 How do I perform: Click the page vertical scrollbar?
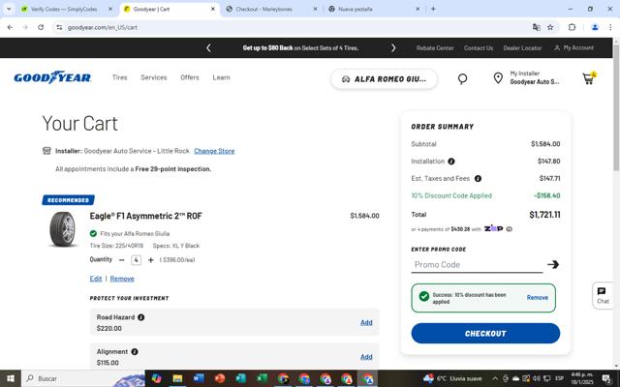(616, 107)
